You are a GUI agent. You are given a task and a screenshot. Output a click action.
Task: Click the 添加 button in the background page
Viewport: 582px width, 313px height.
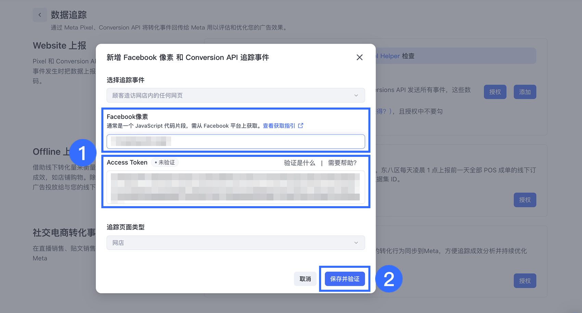pos(525,92)
